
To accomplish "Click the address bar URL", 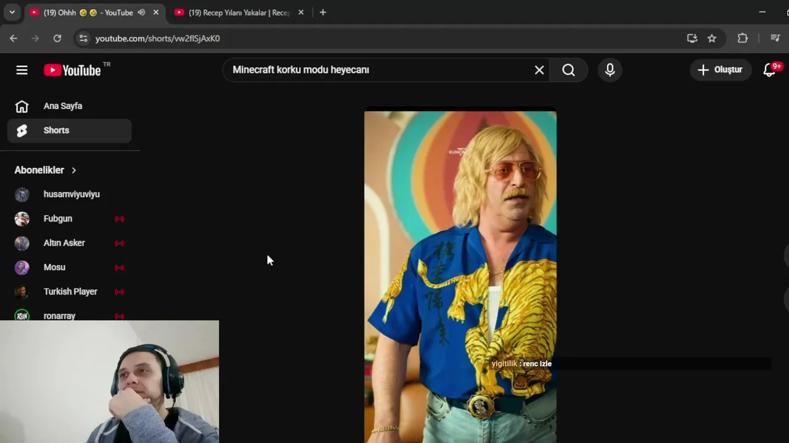I will (x=158, y=38).
